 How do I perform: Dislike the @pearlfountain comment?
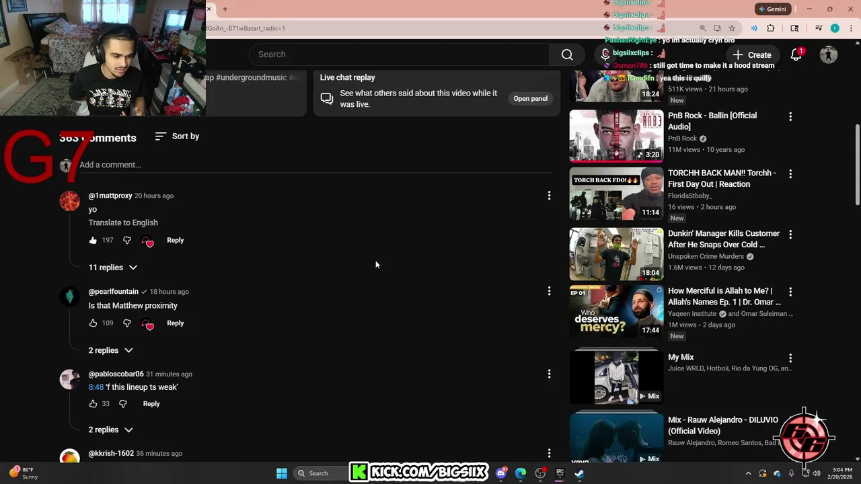click(127, 323)
